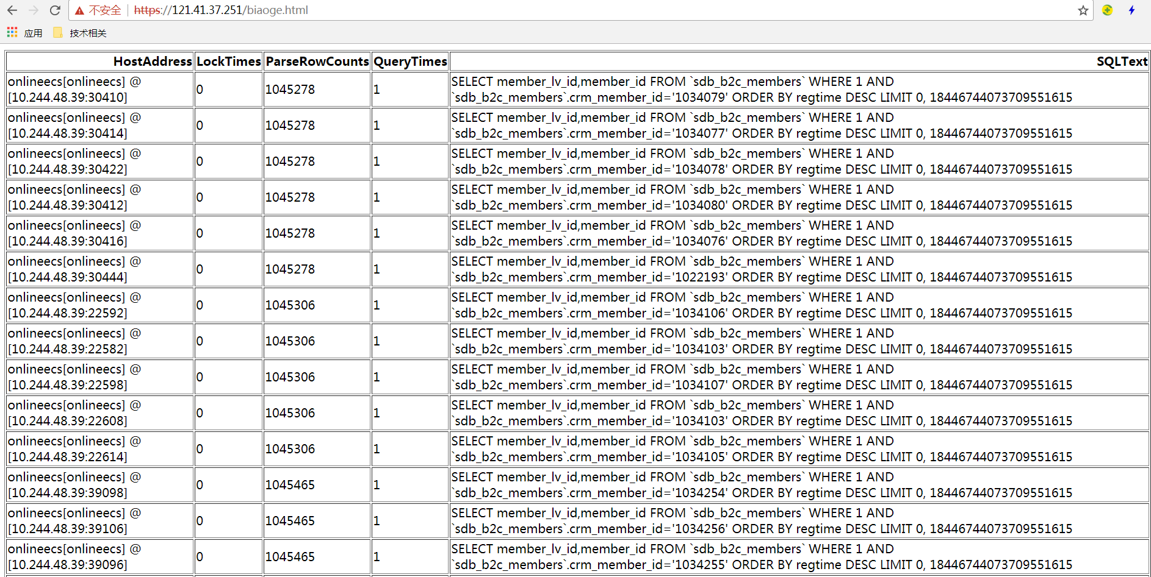The height and width of the screenshot is (577, 1151).
Task: Select host cell with port 30444
Action: click(100, 269)
